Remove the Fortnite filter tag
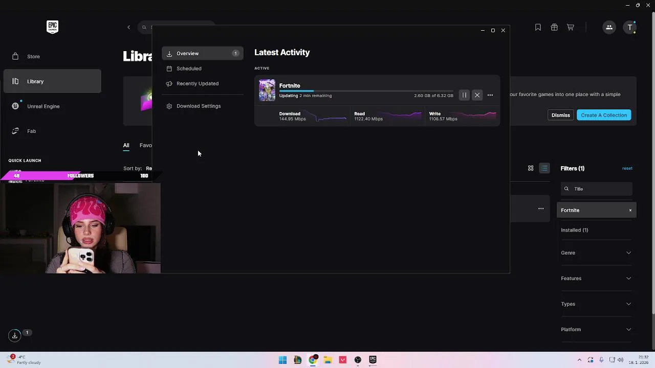This screenshot has width=655, height=368. click(630, 210)
